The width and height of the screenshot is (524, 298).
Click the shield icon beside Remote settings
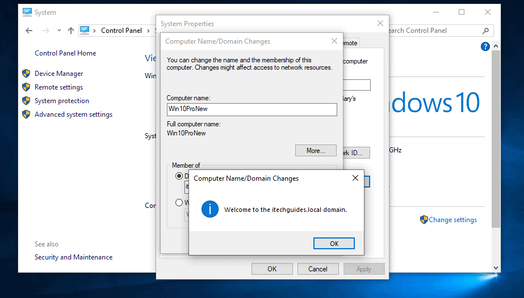coord(26,87)
